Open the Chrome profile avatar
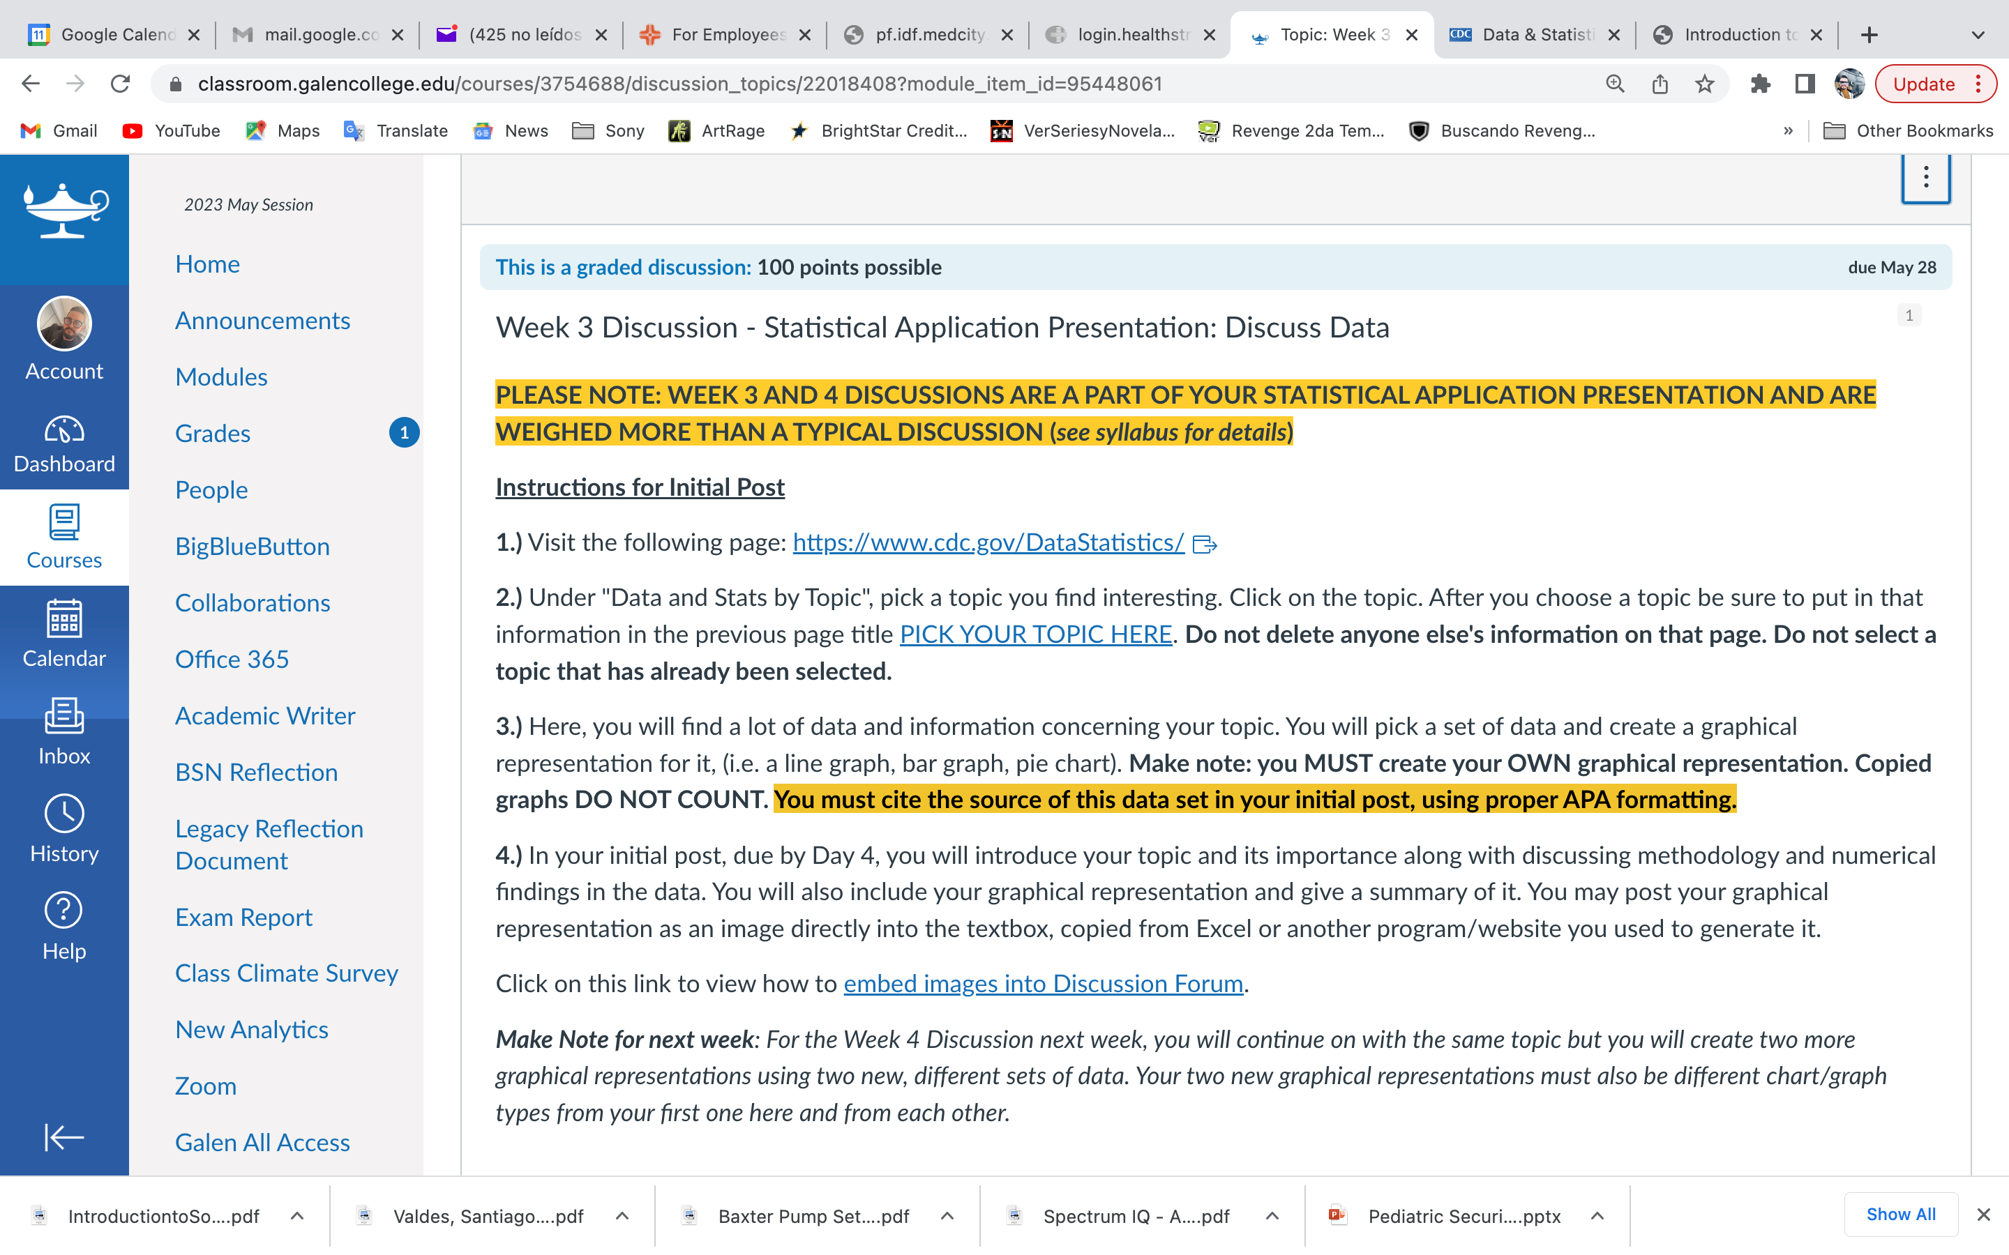The height and width of the screenshot is (1255, 2009). [x=1850, y=84]
